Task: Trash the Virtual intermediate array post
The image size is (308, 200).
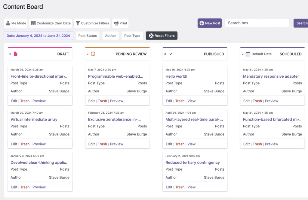Action: 25,144
